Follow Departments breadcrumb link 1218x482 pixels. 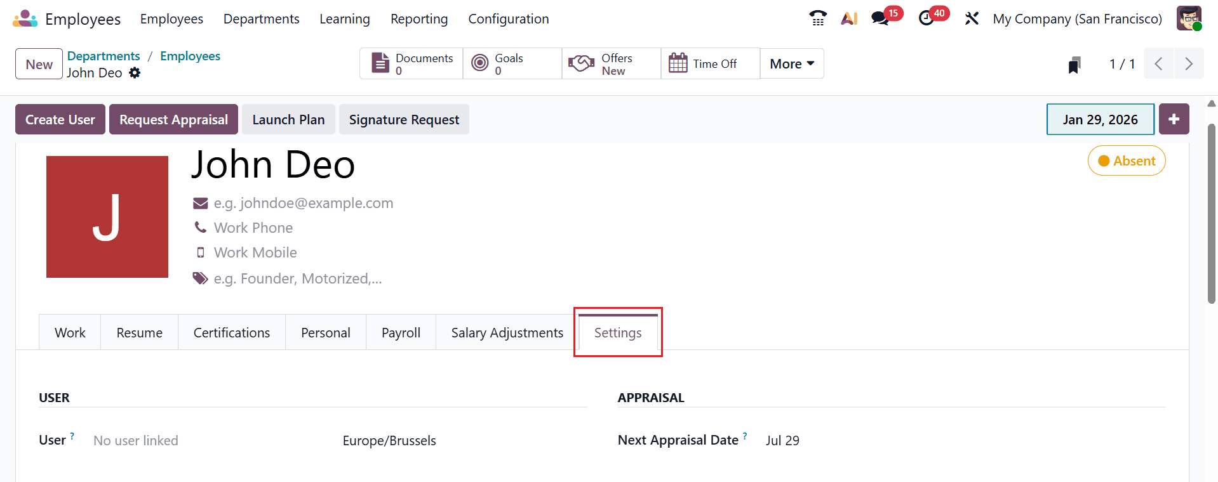(x=104, y=56)
